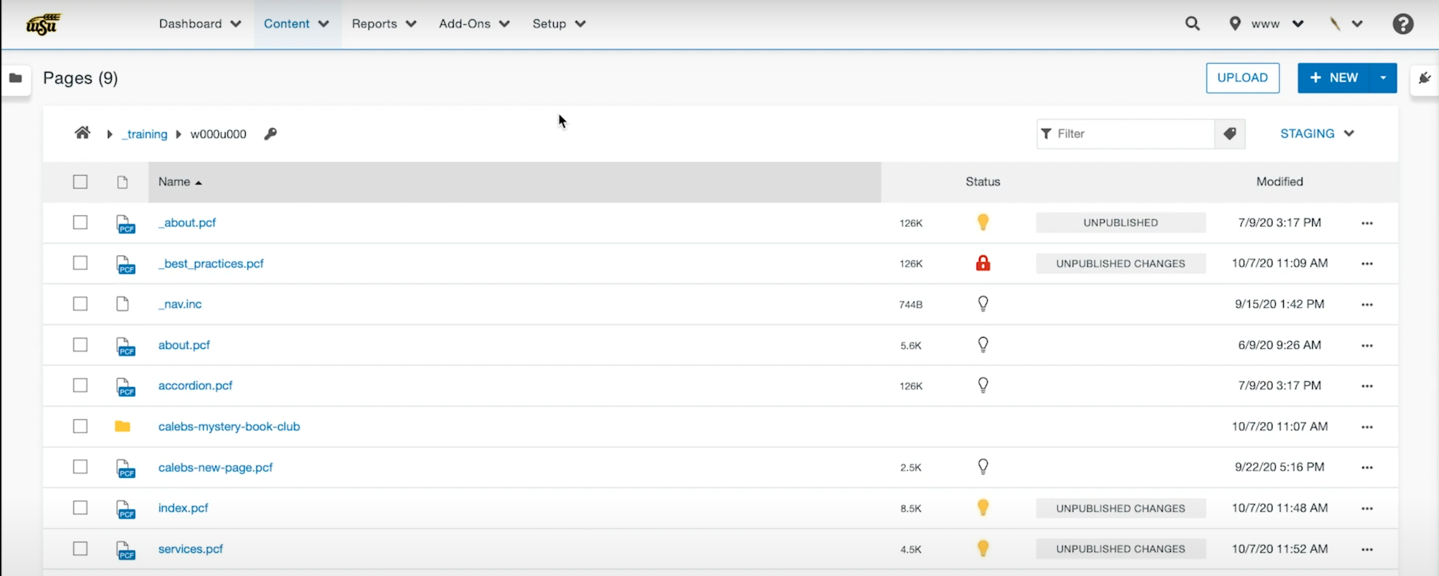1439x576 pixels.
Task: Open the _best_practices.pcf file link
Action: tap(211, 263)
